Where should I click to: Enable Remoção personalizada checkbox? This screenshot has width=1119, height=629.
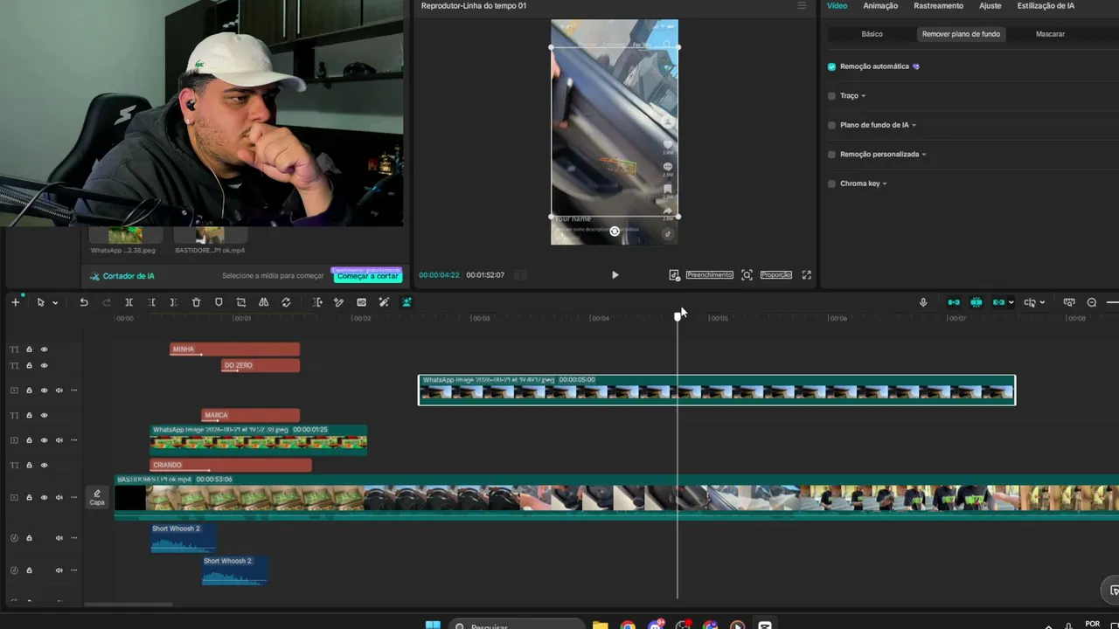coord(831,155)
